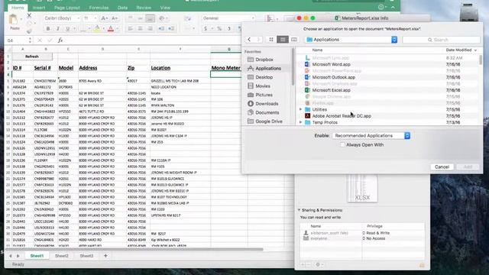
Task: Switch dialog to list view
Action: click(283, 40)
